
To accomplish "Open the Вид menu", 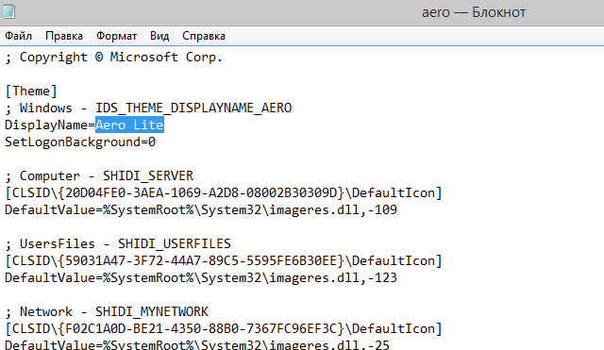I will [159, 36].
